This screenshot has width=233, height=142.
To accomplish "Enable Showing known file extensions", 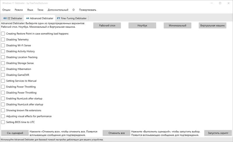I will pyautogui.click(x=3, y=110).
